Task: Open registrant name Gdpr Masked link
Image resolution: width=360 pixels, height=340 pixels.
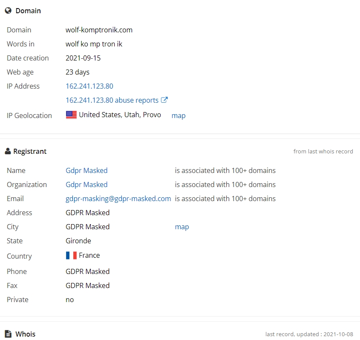Action: 86,170
